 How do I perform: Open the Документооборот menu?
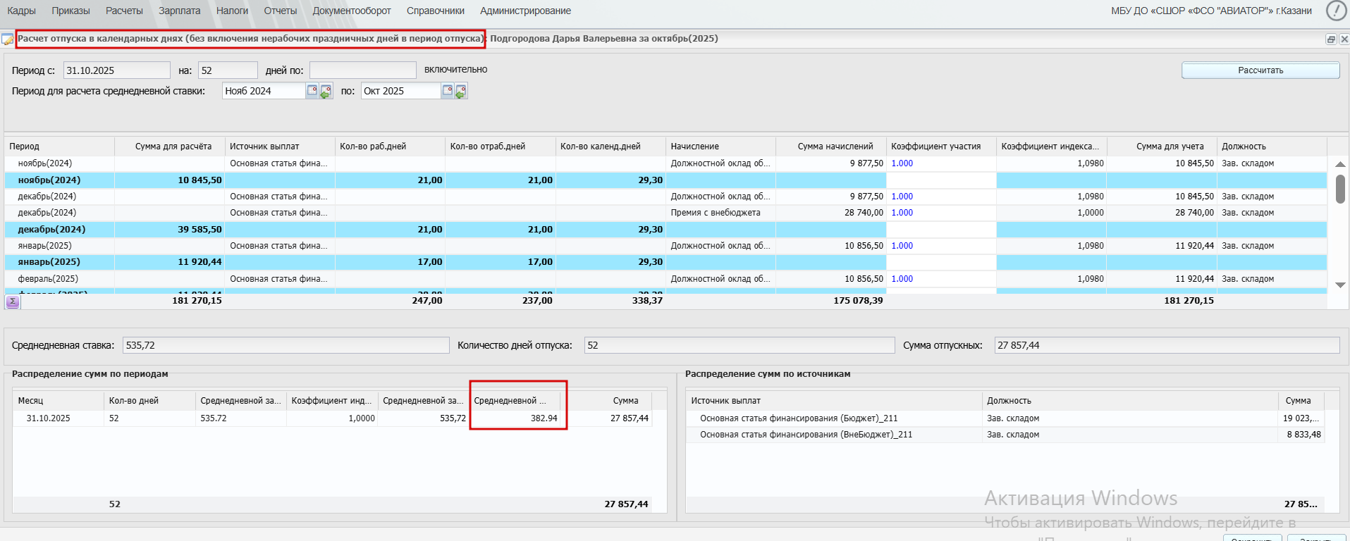point(351,11)
